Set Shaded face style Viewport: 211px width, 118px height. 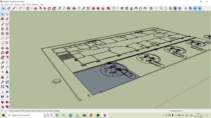coord(170,9)
